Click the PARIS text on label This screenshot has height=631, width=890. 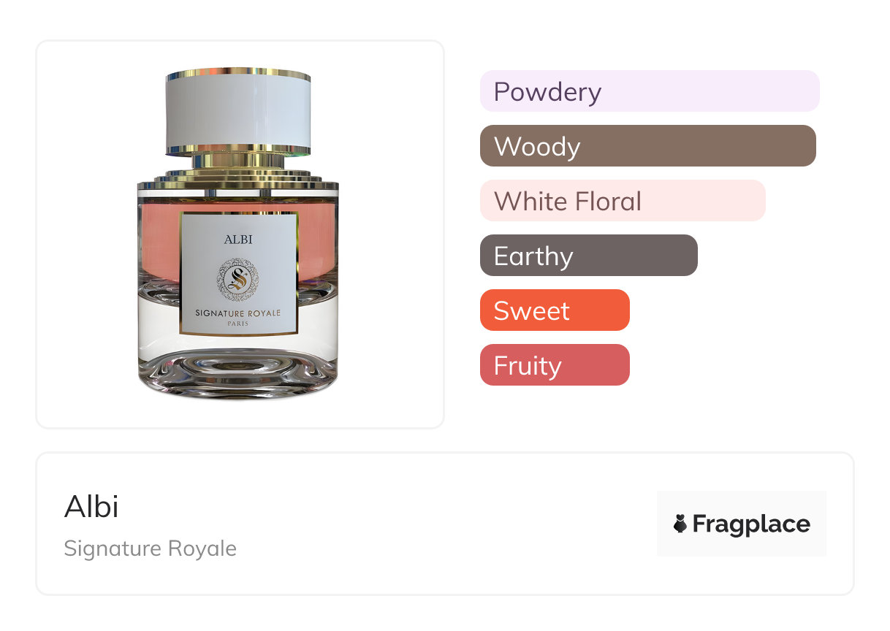tap(238, 324)
